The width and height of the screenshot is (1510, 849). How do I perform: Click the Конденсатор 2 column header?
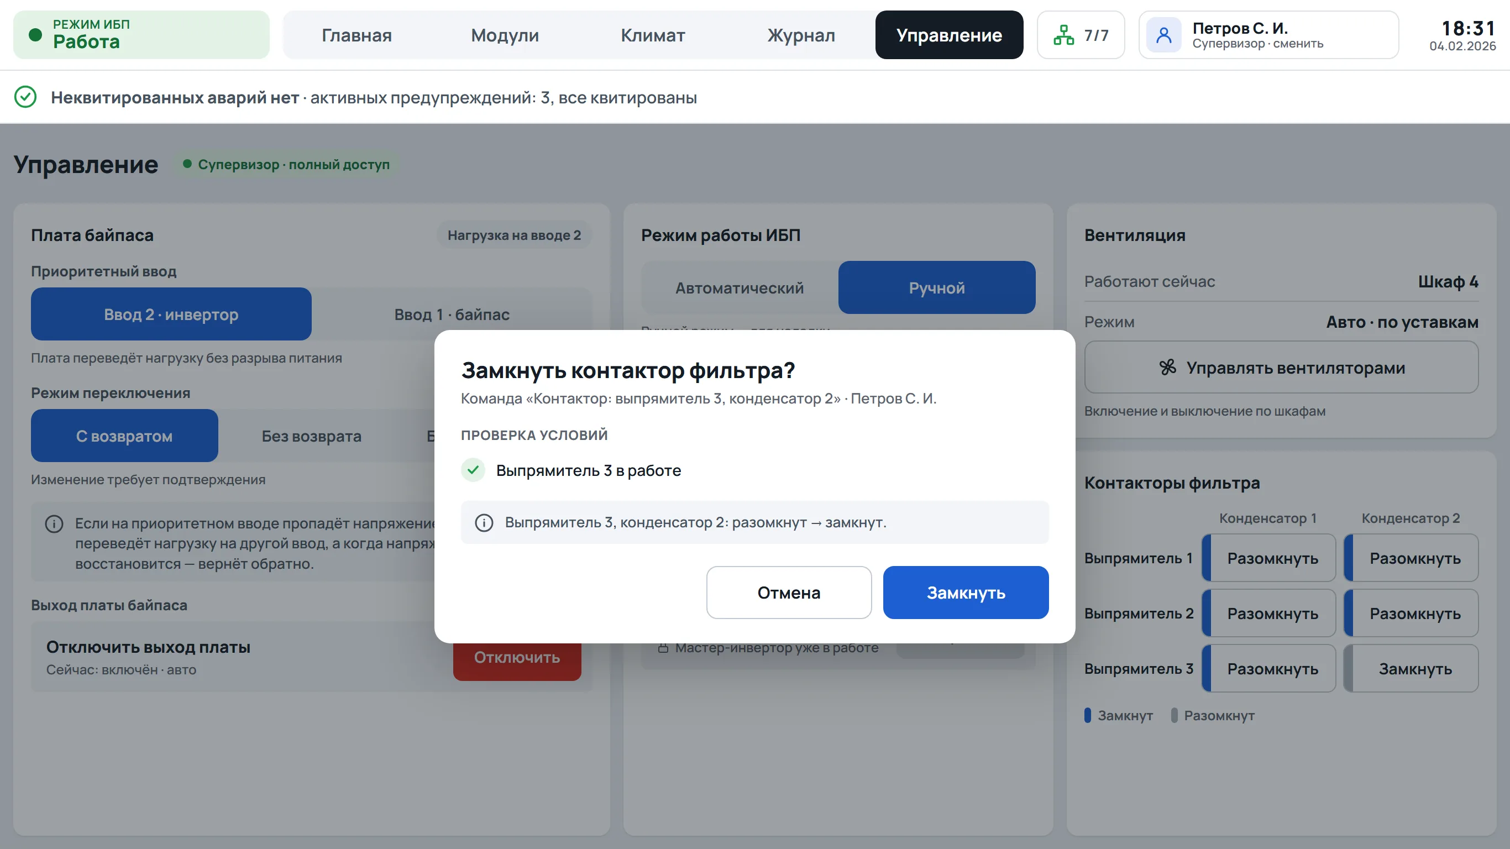coord(1410,518)
